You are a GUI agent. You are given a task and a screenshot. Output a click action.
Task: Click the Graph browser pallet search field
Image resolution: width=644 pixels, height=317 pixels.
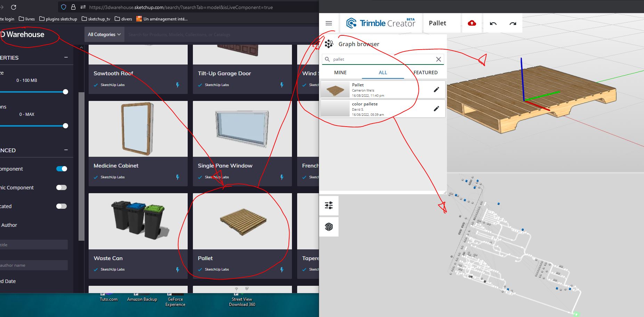coord(383,59)
